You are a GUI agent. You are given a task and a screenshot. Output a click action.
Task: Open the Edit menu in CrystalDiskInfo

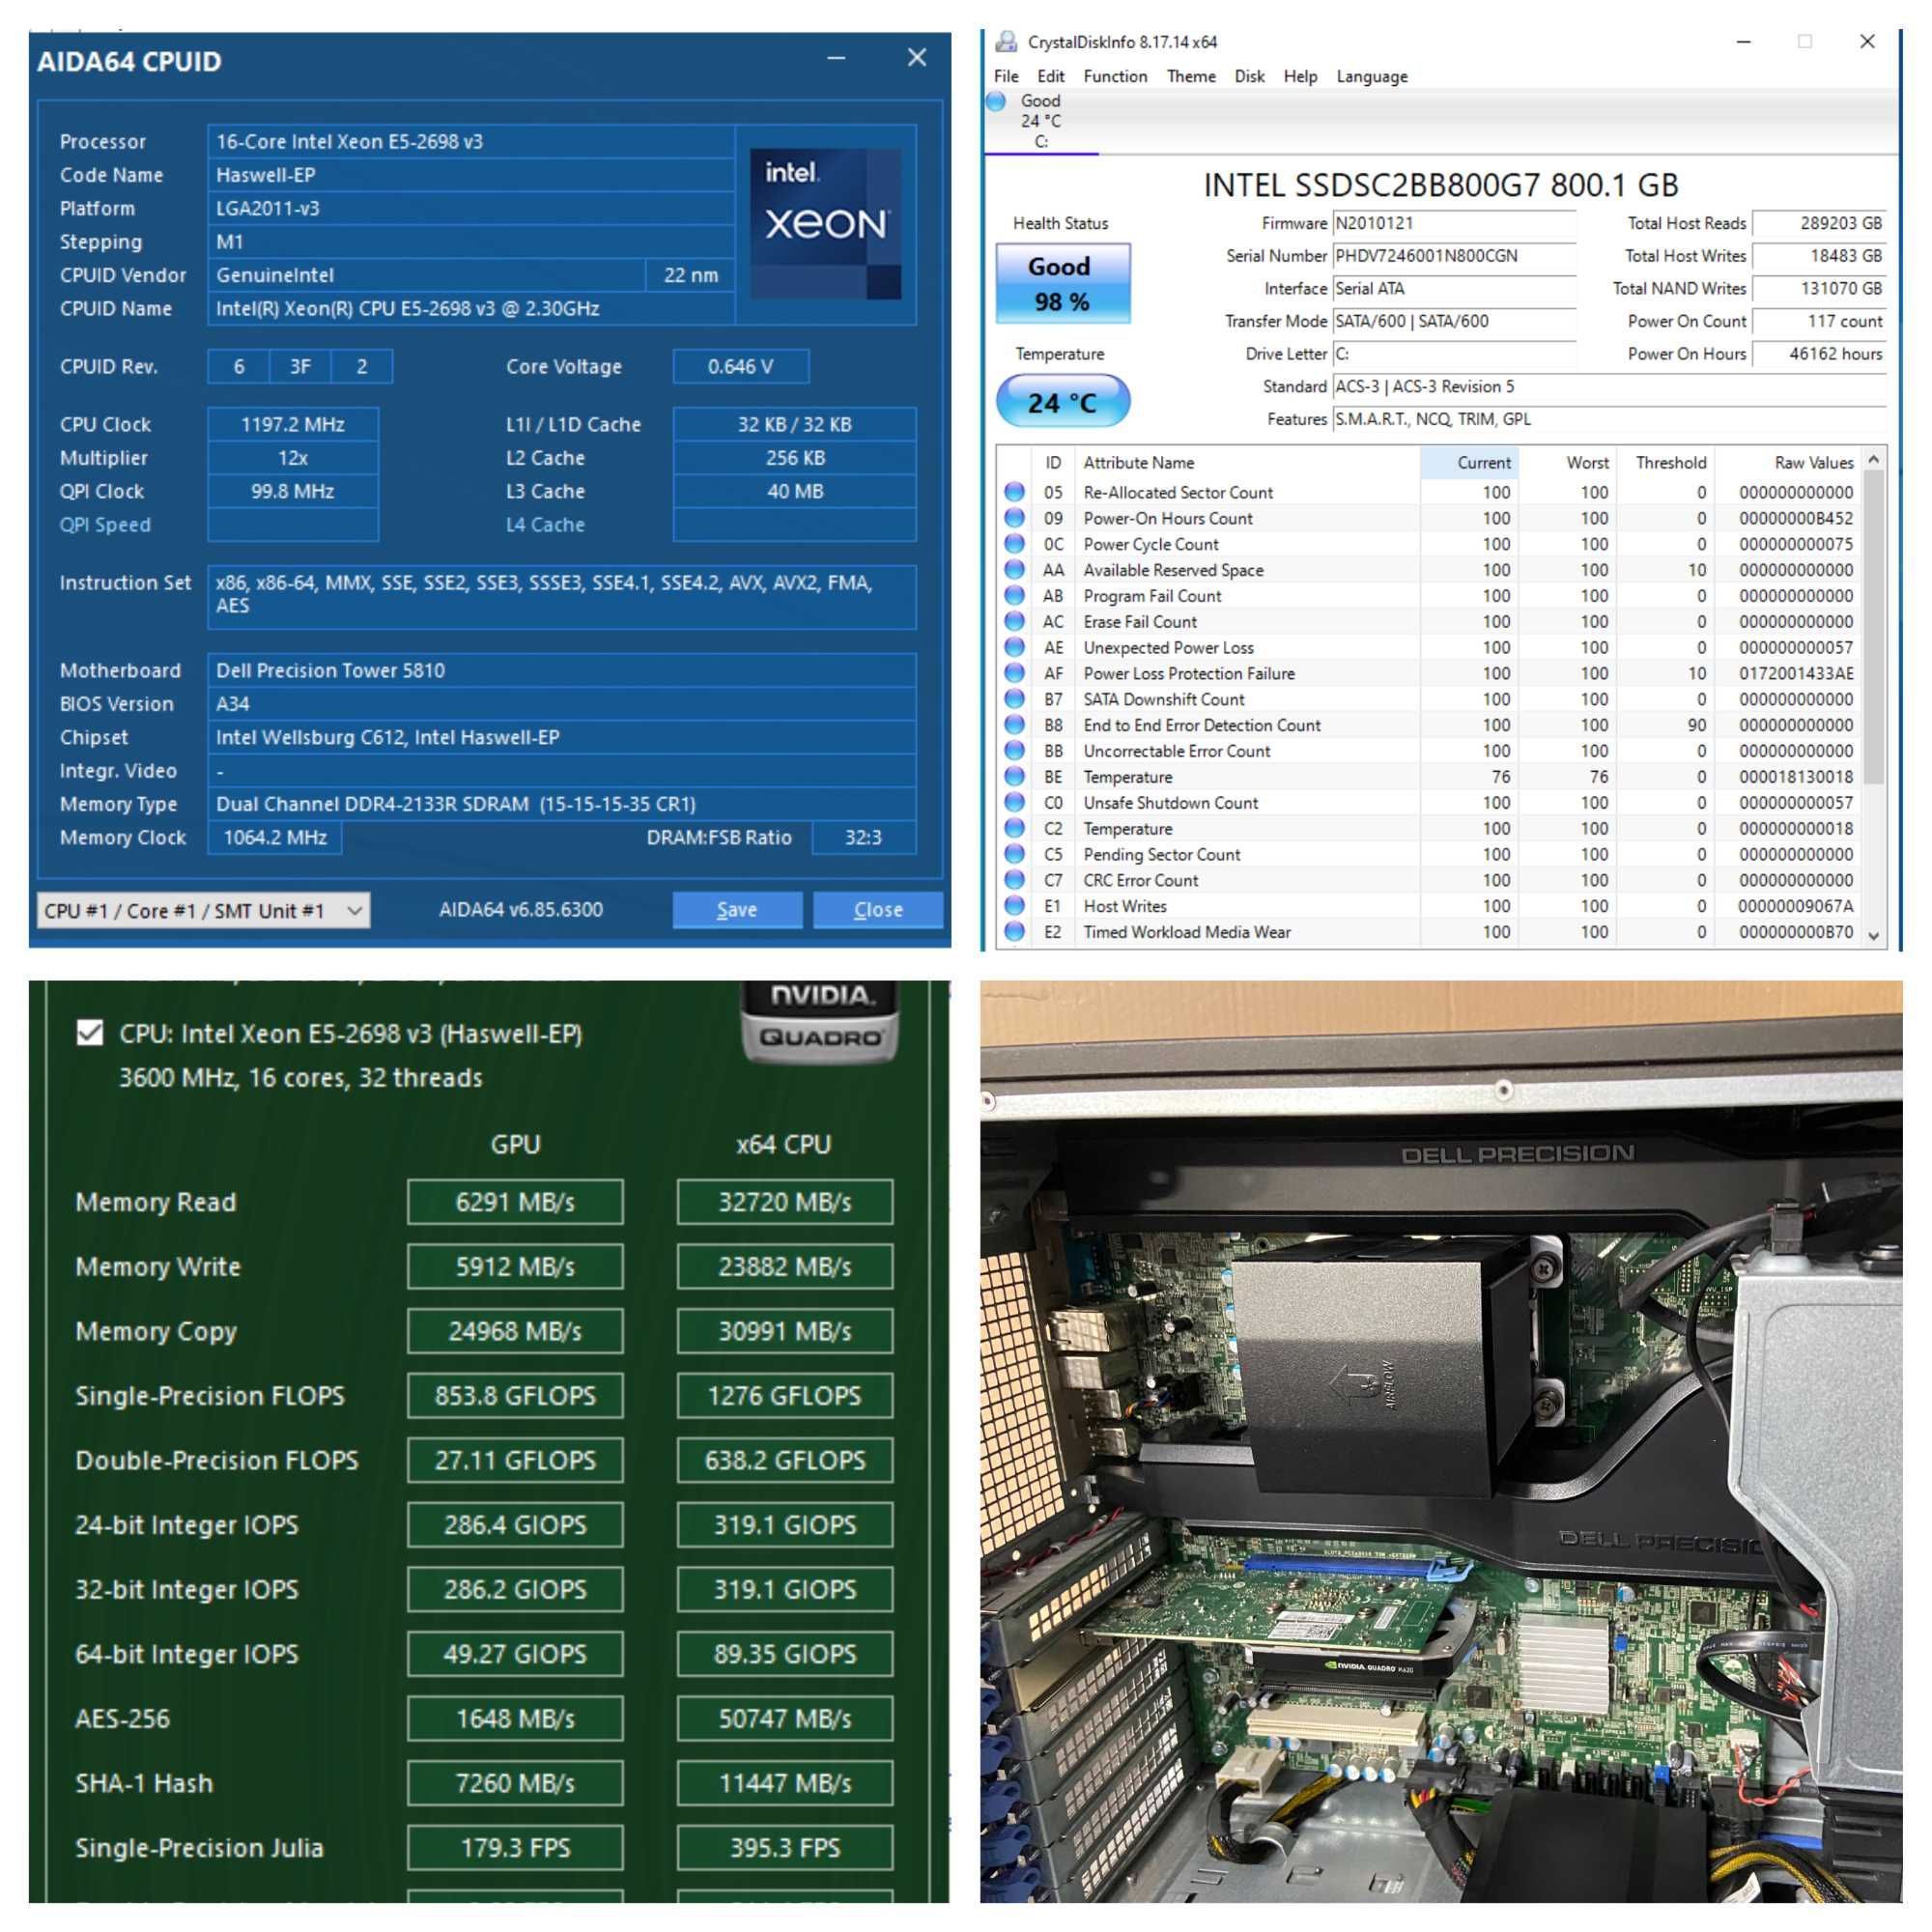coord(1050,76)
